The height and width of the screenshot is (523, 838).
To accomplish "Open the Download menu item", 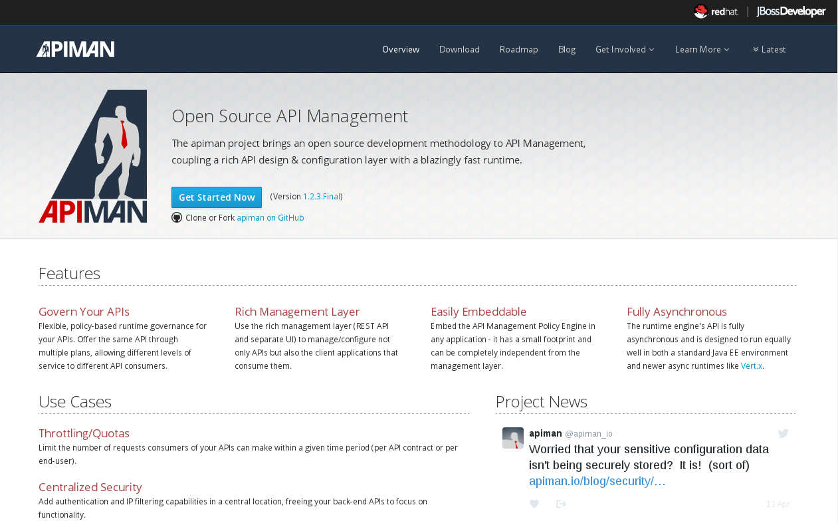I will coord(459,49).
